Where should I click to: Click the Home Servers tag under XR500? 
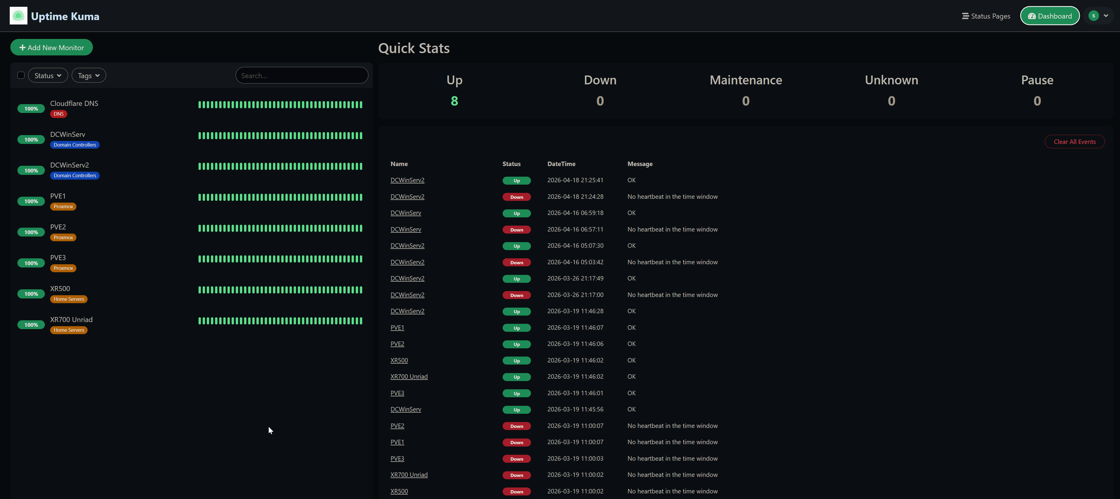coord(69,299)
